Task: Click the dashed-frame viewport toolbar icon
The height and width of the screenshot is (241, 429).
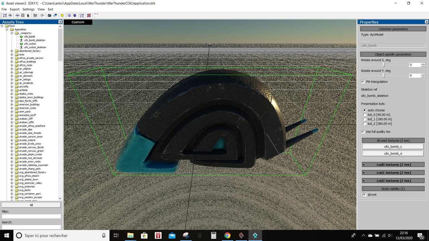Action: click(x=82, y=15)
